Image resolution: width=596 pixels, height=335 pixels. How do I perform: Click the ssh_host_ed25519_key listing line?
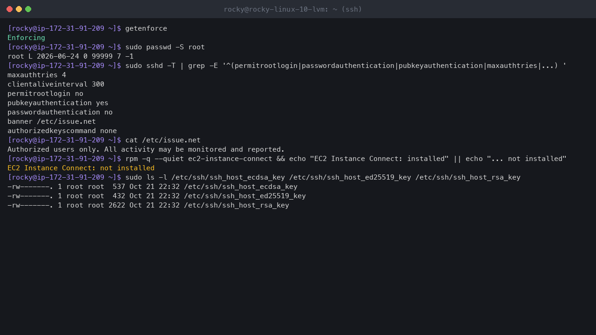click(156, 196)
